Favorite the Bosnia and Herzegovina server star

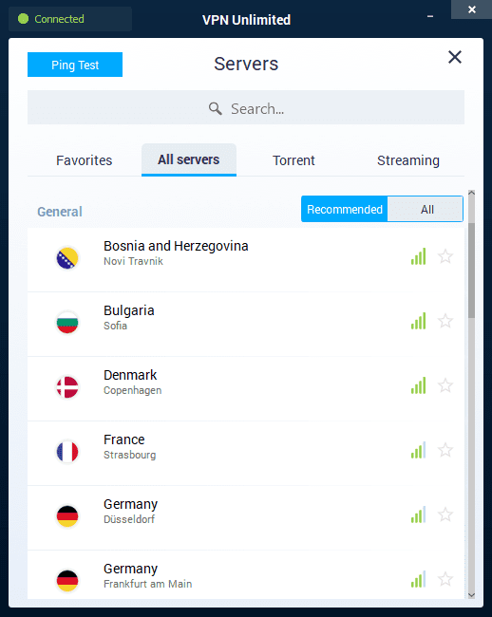click(x=445, y=256)
